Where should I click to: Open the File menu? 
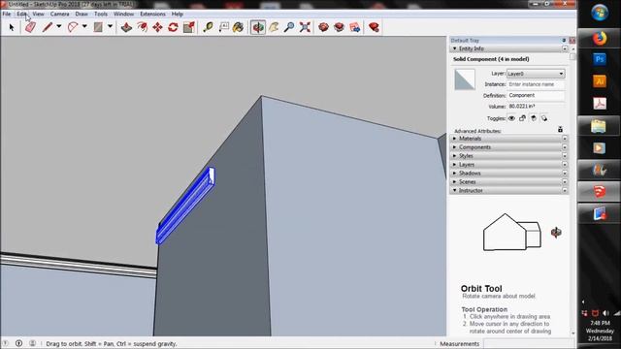[7, 14]
